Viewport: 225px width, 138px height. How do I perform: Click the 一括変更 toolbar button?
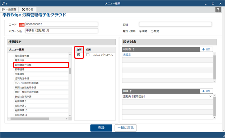(9, 9)
